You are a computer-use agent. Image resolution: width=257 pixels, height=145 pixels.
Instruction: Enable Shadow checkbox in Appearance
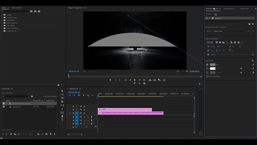(x=207, y=72)
